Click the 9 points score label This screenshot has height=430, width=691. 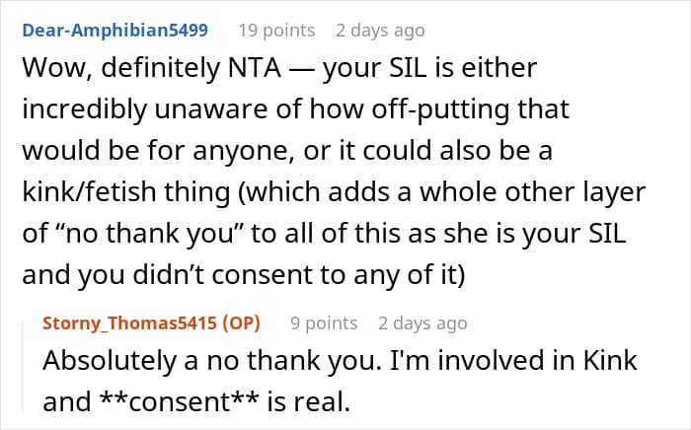tap(324, 323)
